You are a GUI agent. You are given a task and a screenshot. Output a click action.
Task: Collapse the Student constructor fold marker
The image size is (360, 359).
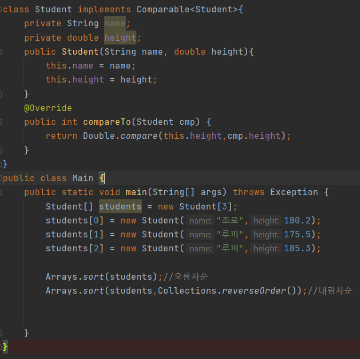pos(1,52)
